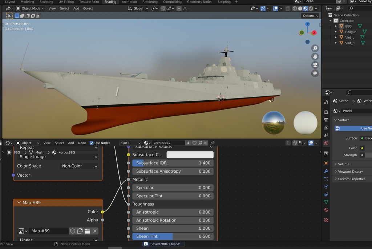This screenshot has height=249, width=372.
Task: Open the Render properties tab
Action: click(326, 112)
